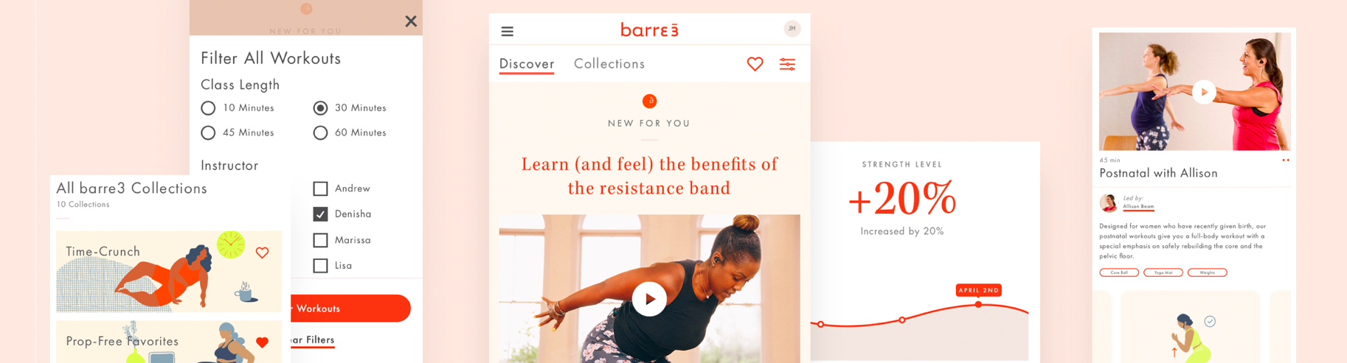Image resolution: width=1347 pixels, height=363 pixels.
Task: Open favorites via the heart icon in the header
Action: click(x=755, y=64)
